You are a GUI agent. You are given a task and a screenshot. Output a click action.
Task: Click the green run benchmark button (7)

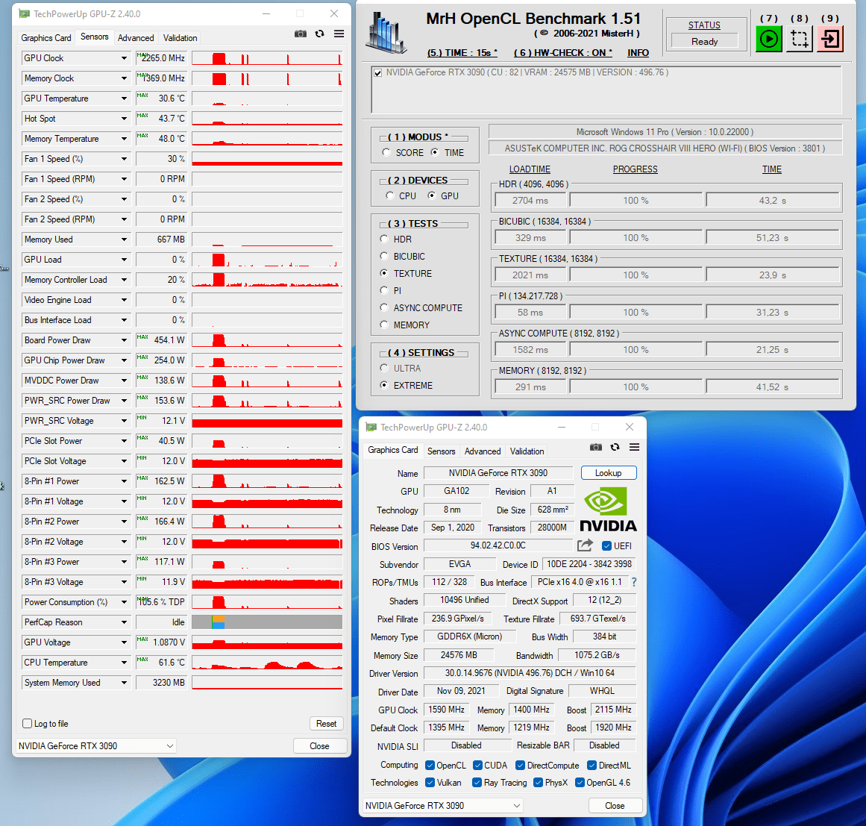(768, 39)
